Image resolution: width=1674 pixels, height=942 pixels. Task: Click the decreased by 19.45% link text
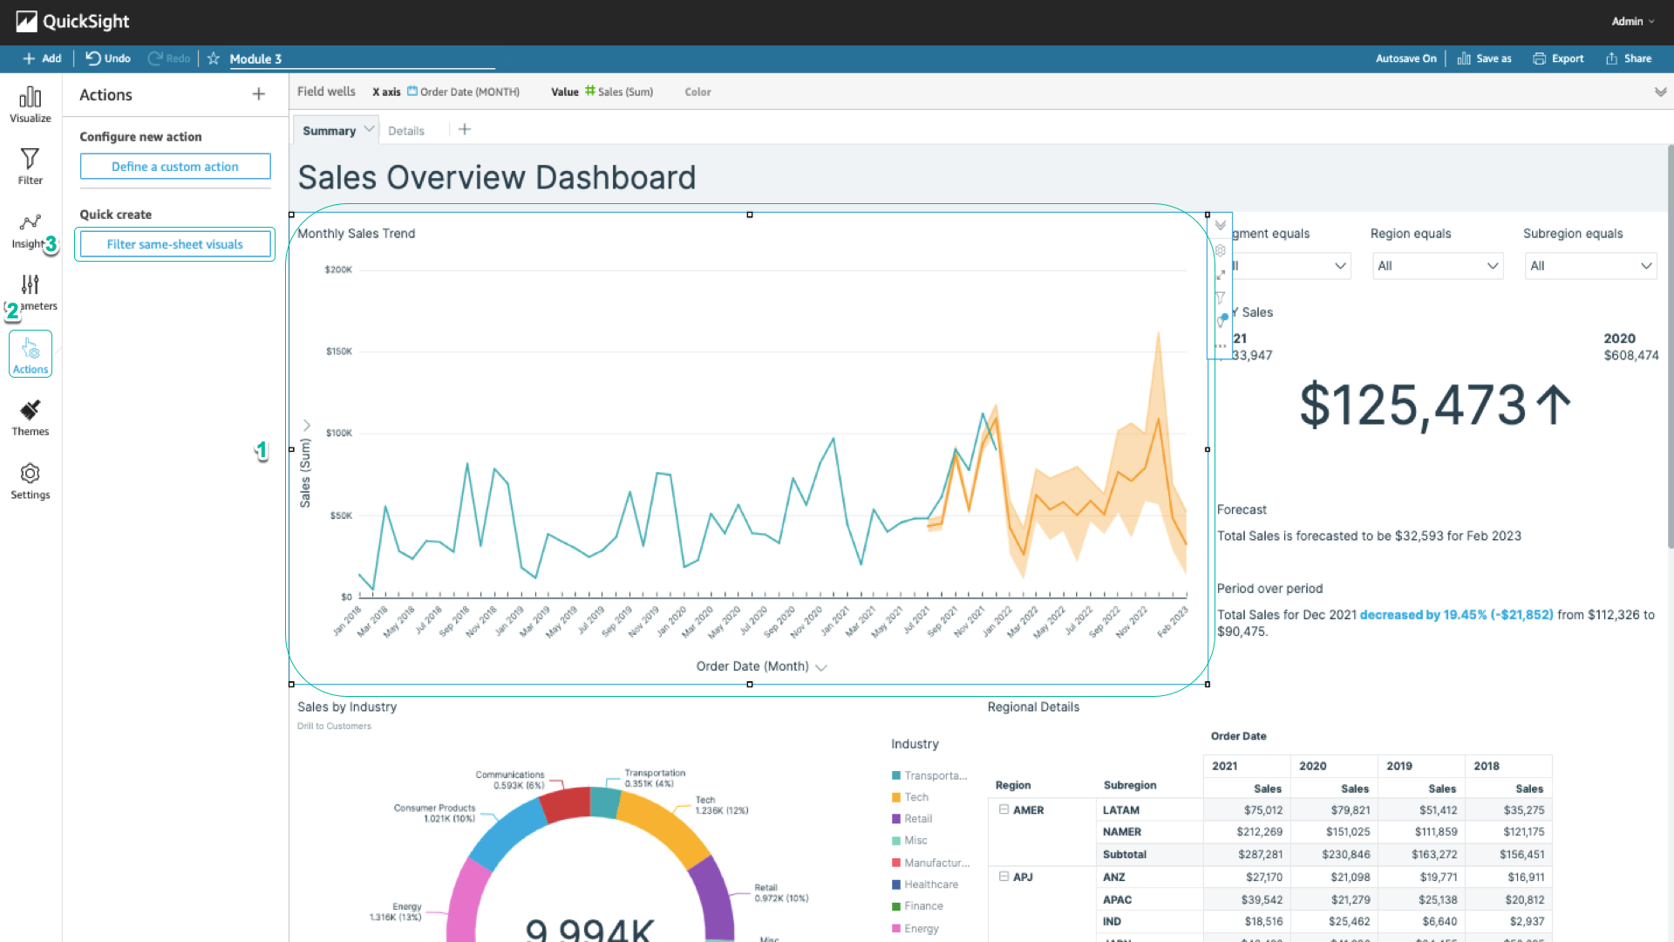[1456, 615]
